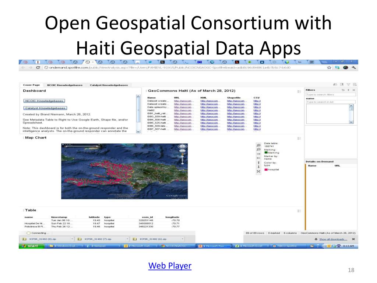This screenshot has width=377, height=283.
Task: Open Microsoft Excel taskbar item
Action: click(252, 246)
